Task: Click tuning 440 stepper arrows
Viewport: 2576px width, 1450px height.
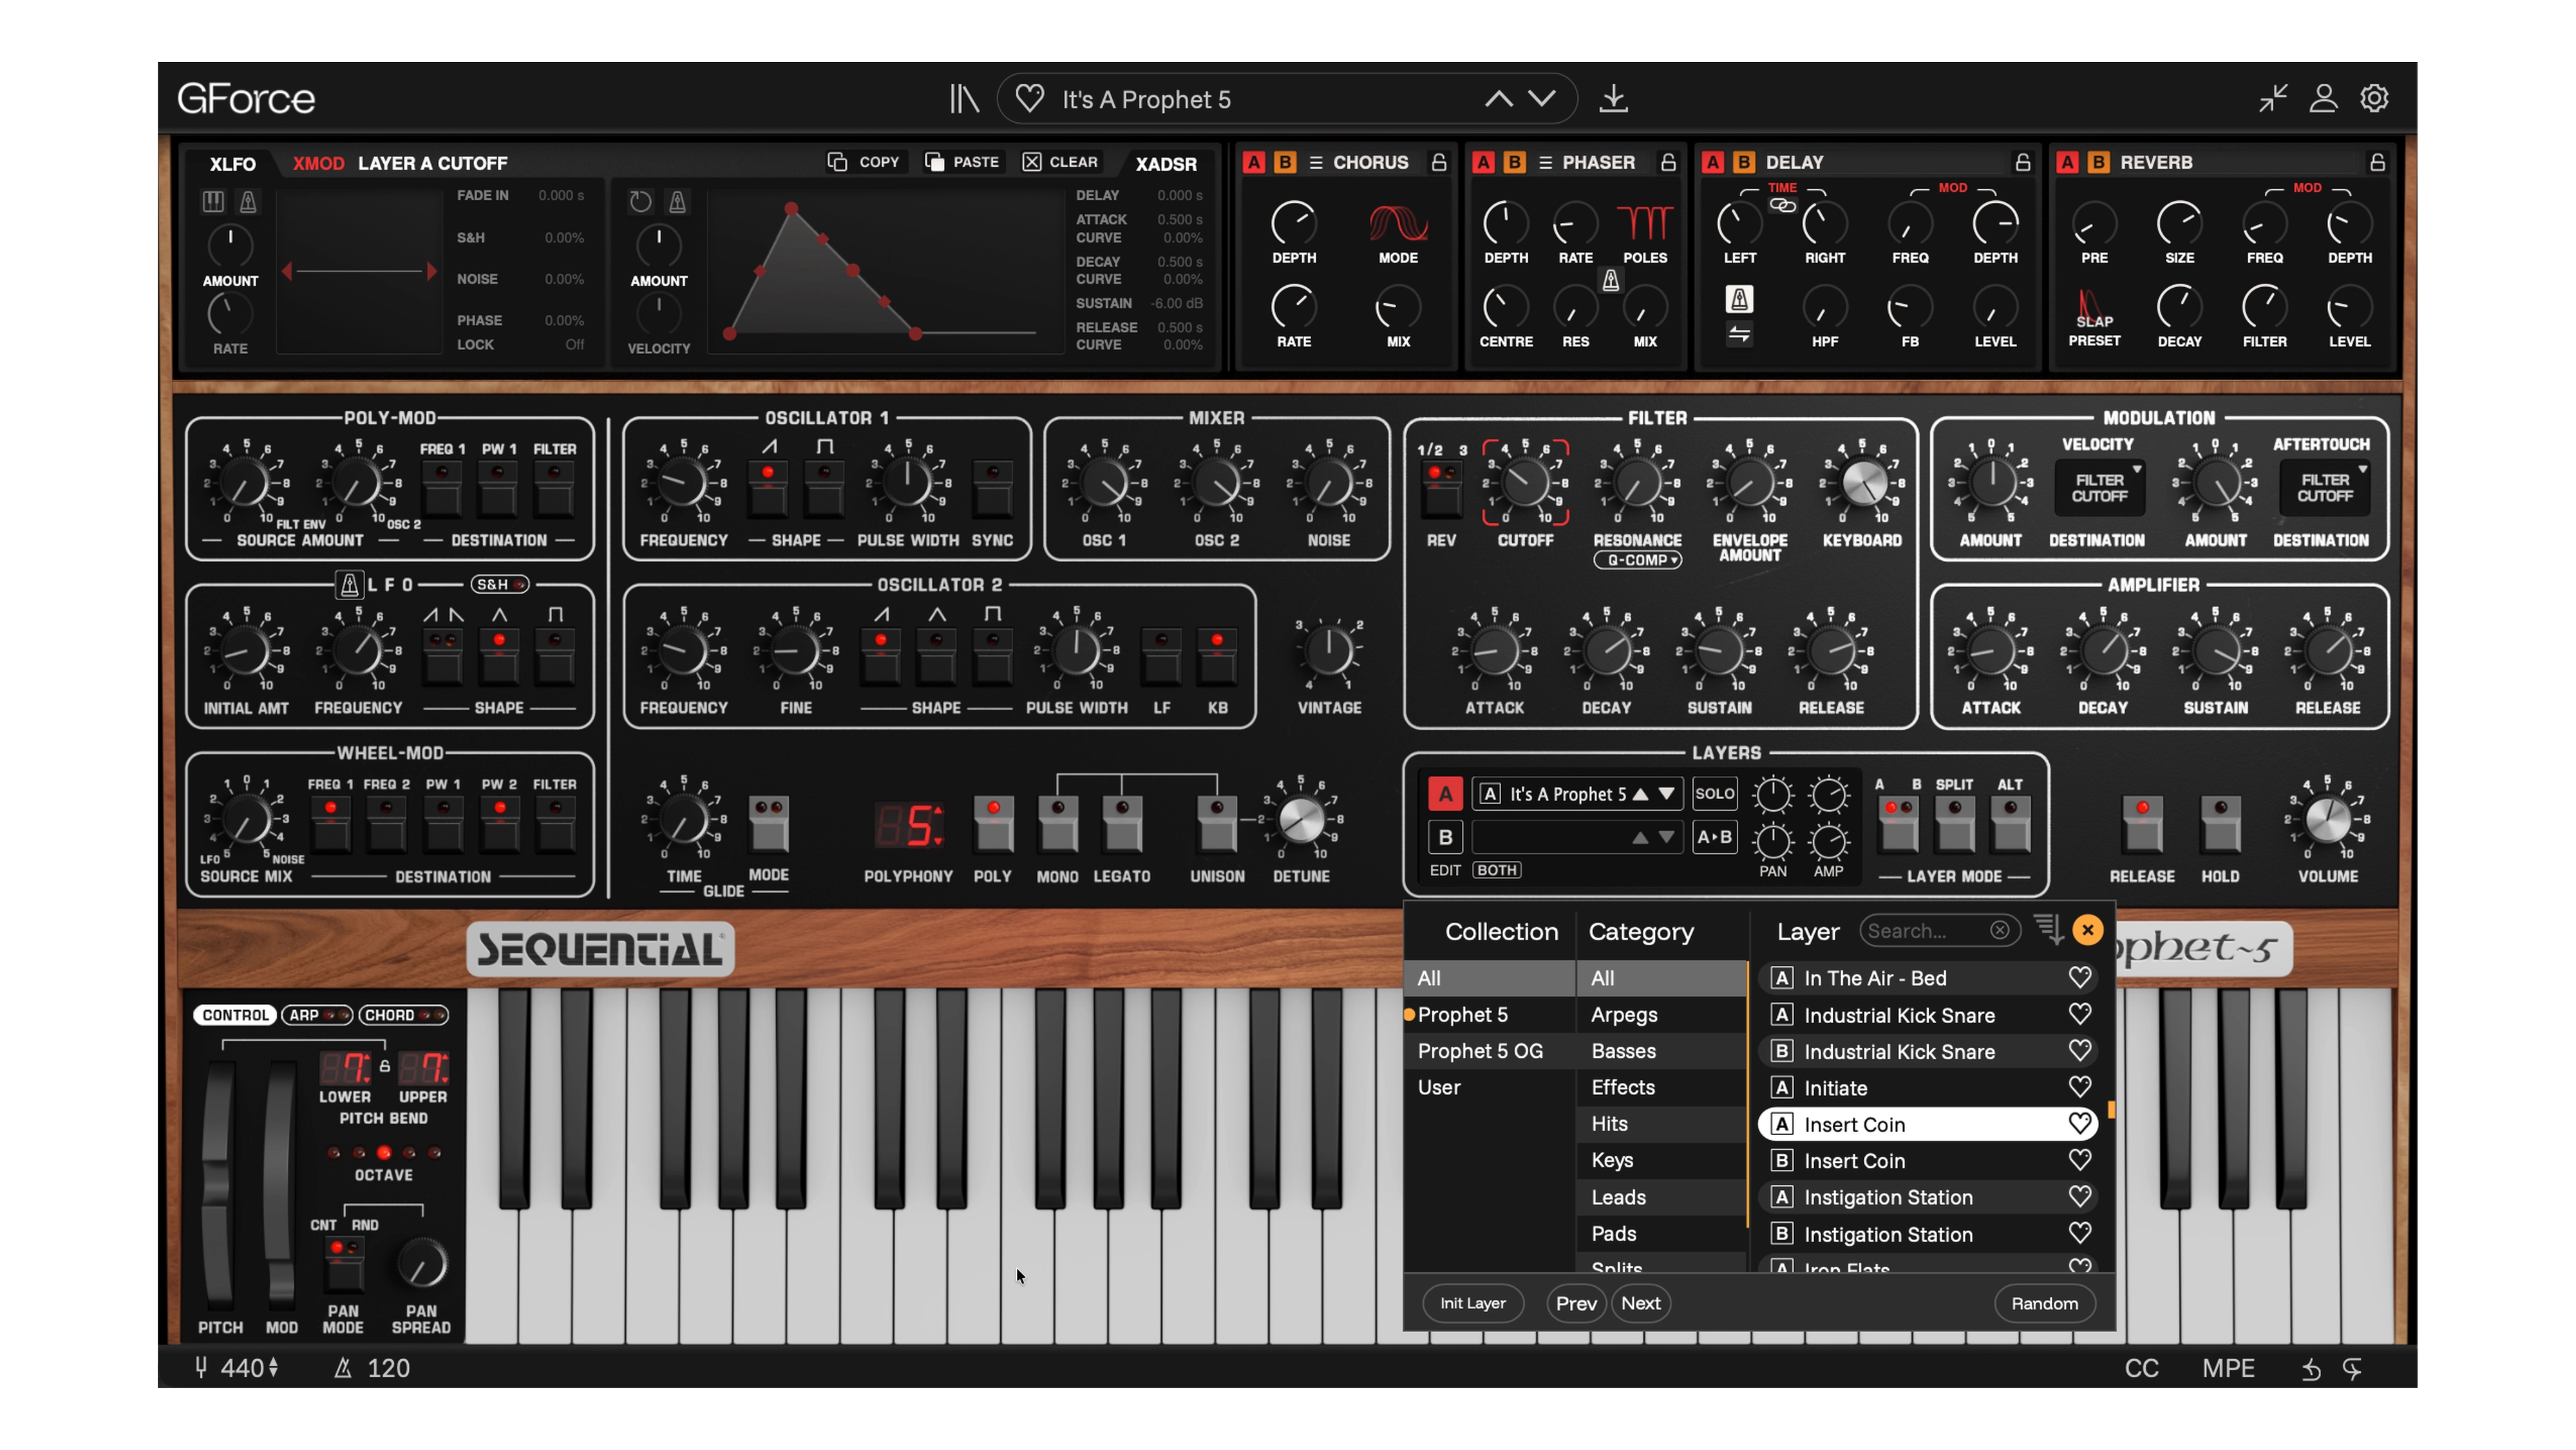Action: (x=273, y=1368)
